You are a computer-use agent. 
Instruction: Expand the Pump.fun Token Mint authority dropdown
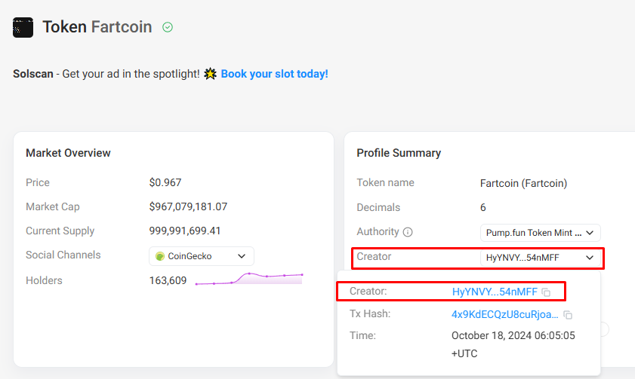tap(540, 233)
